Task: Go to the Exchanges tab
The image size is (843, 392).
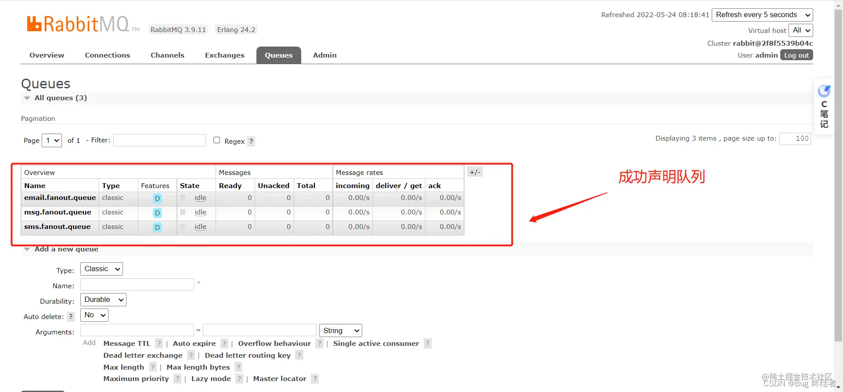Action: [x=224, y=55]
